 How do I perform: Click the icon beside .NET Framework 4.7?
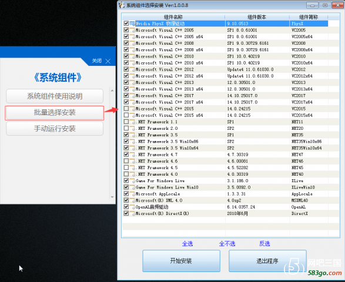tap(132, 155)
